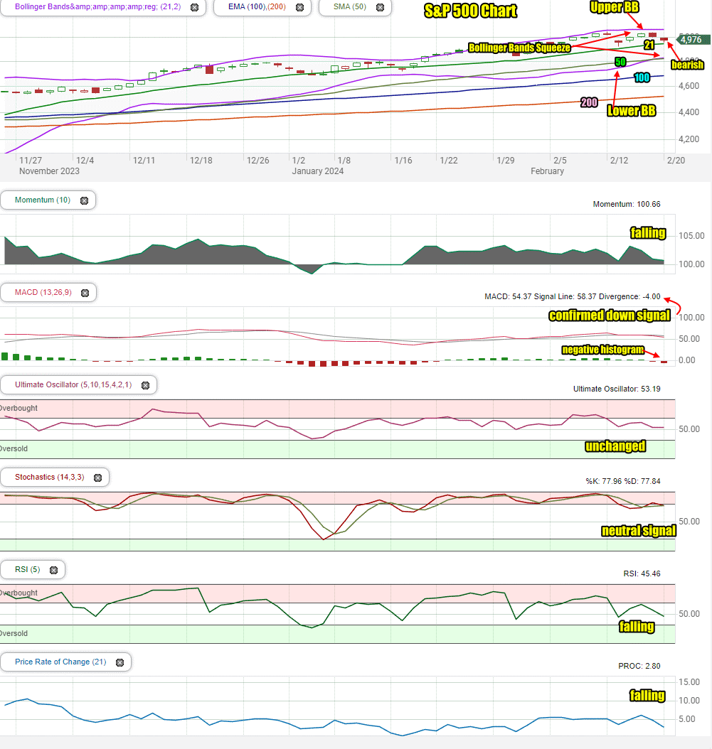Screen dimensions: 712x749
Task: Close the Stochastics (14,3,3) indicator with X
Action: pos(98,478)
